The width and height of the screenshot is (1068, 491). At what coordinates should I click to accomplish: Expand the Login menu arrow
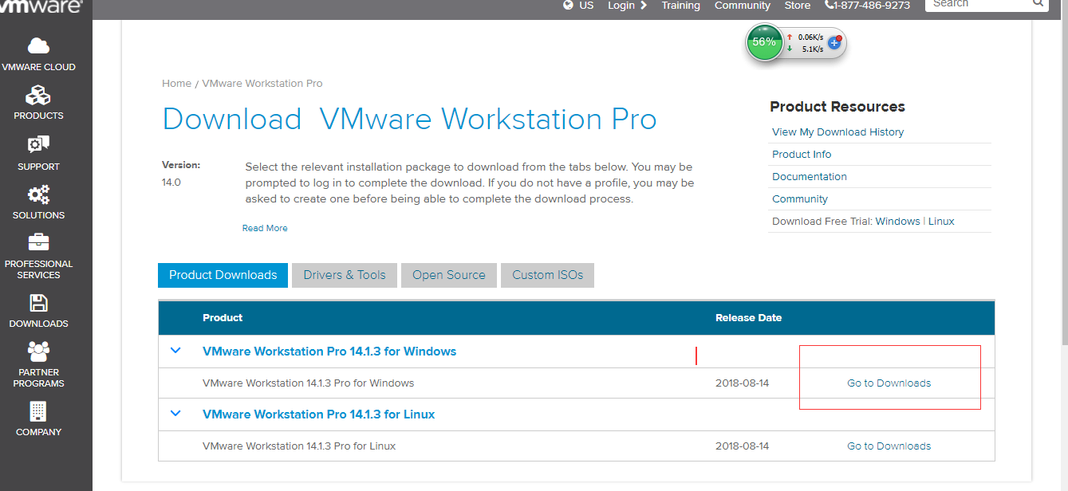(x=644, y=5)
